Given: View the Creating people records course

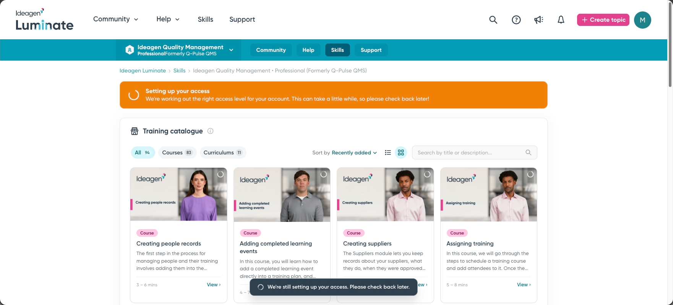Looking at the screenshot, I should [x=214, y=285].
